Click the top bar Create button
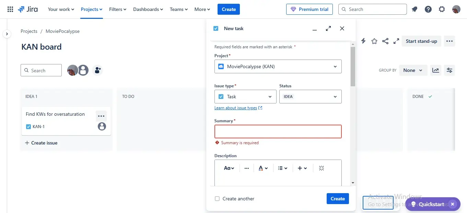The height and width of the screenshot is (213, 467). click(x=229, y=9)
